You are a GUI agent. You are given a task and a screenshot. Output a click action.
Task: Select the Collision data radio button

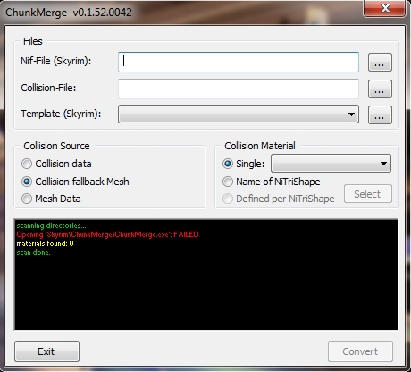point(27,164)
